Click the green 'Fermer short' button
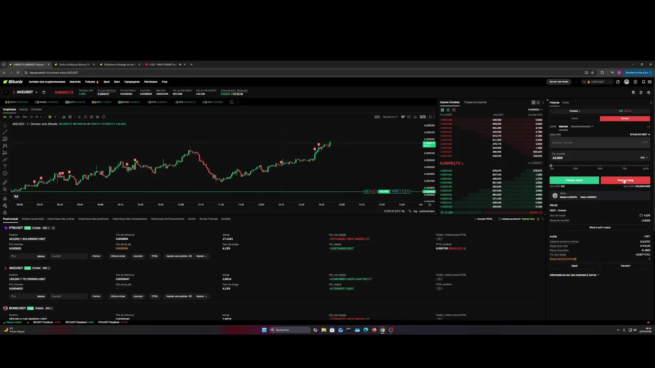Screen dimensions: 655x368 pos(574,180)
